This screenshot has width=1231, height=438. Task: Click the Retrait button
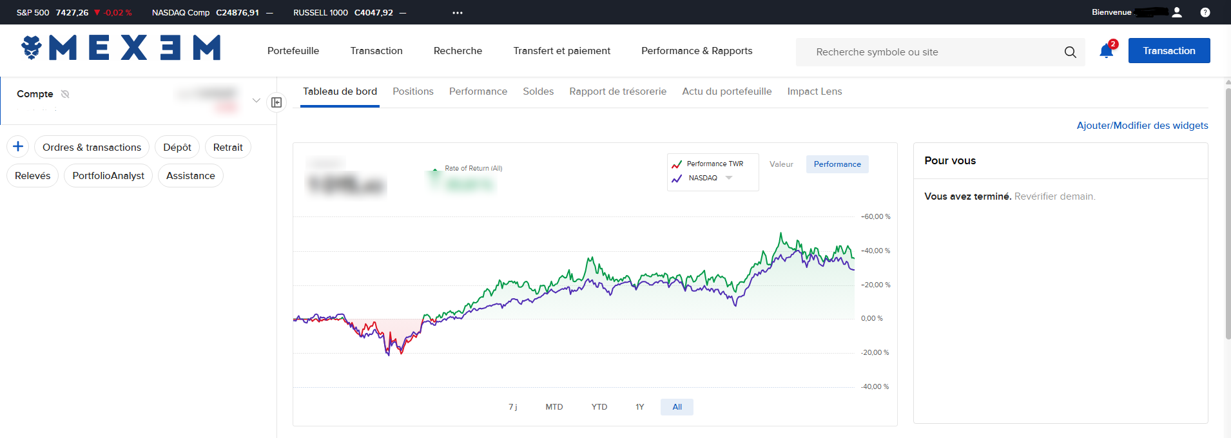[228, 148]
